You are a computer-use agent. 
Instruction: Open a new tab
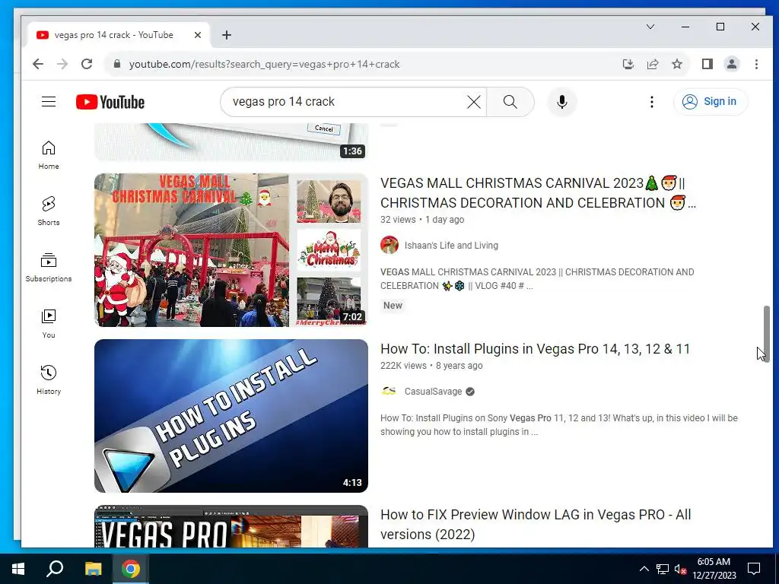227,35
